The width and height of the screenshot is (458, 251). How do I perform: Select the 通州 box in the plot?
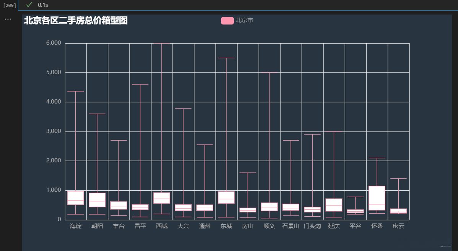click(x=205, y=207)
